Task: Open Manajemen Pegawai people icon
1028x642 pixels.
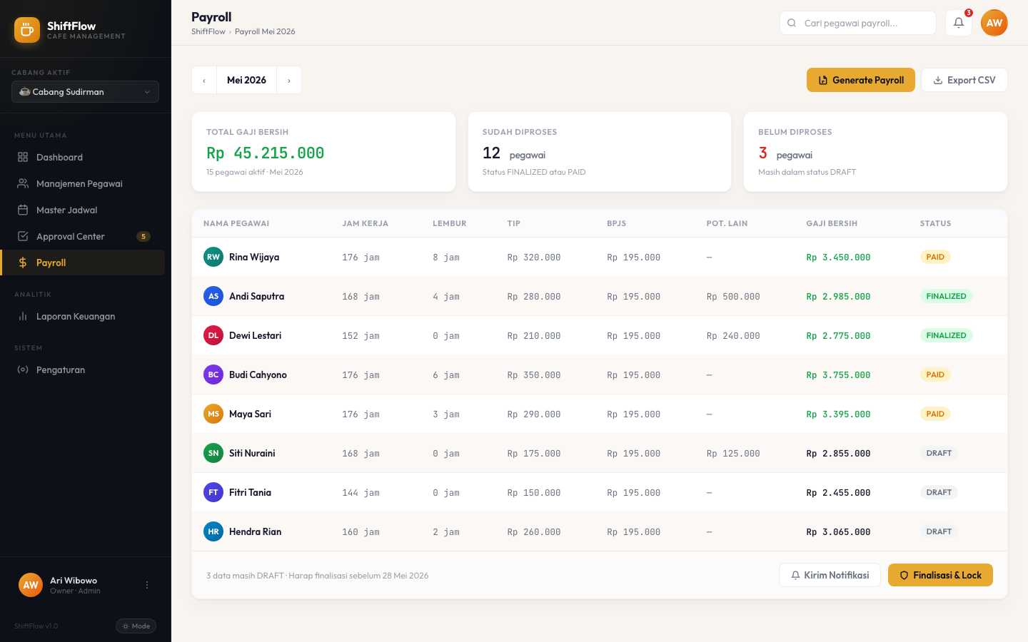Action: 23,183
